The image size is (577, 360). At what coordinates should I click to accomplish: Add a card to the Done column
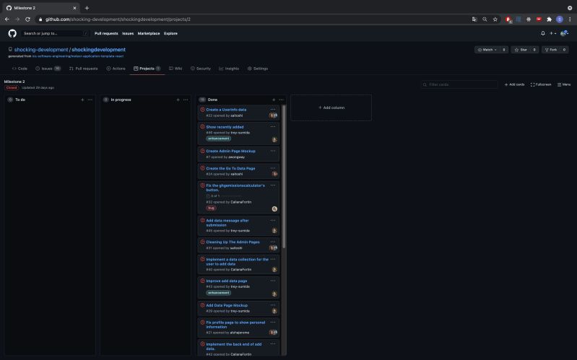click(274, 100)
